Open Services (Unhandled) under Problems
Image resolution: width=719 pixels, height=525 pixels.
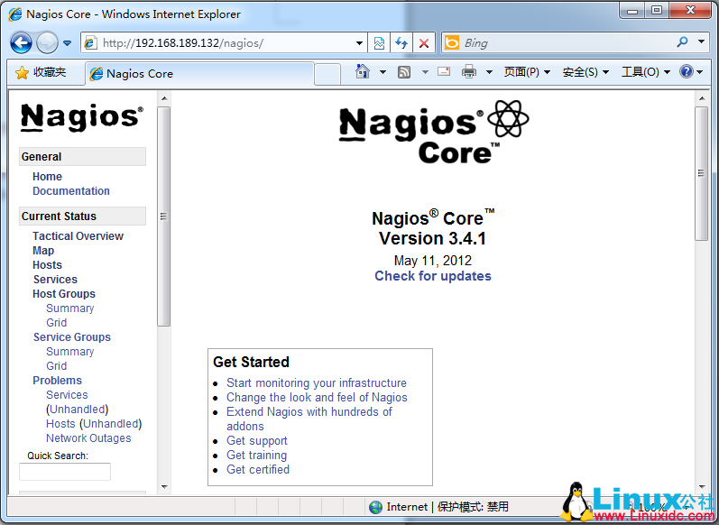[x=77, y=401]
